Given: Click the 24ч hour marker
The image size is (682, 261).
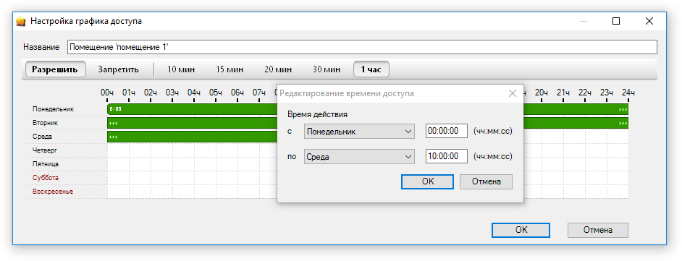Looking at the screenshot, I should click(x=628, y=93).
